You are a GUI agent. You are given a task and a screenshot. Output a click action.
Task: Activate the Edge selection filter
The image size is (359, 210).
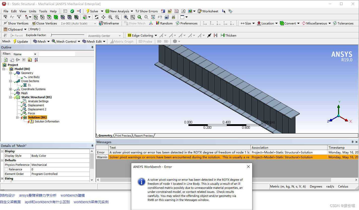42,17
